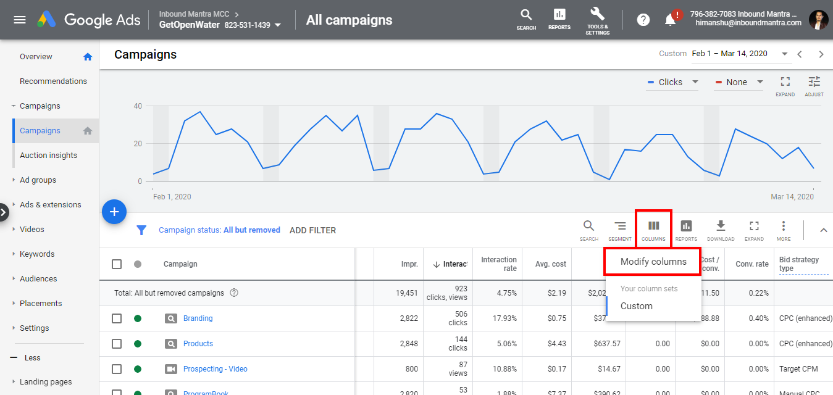The height and width of the screenshot is (395, 833).
Task: Check the Prospecting - Video checkbox
Action: [x=117, y=369]
